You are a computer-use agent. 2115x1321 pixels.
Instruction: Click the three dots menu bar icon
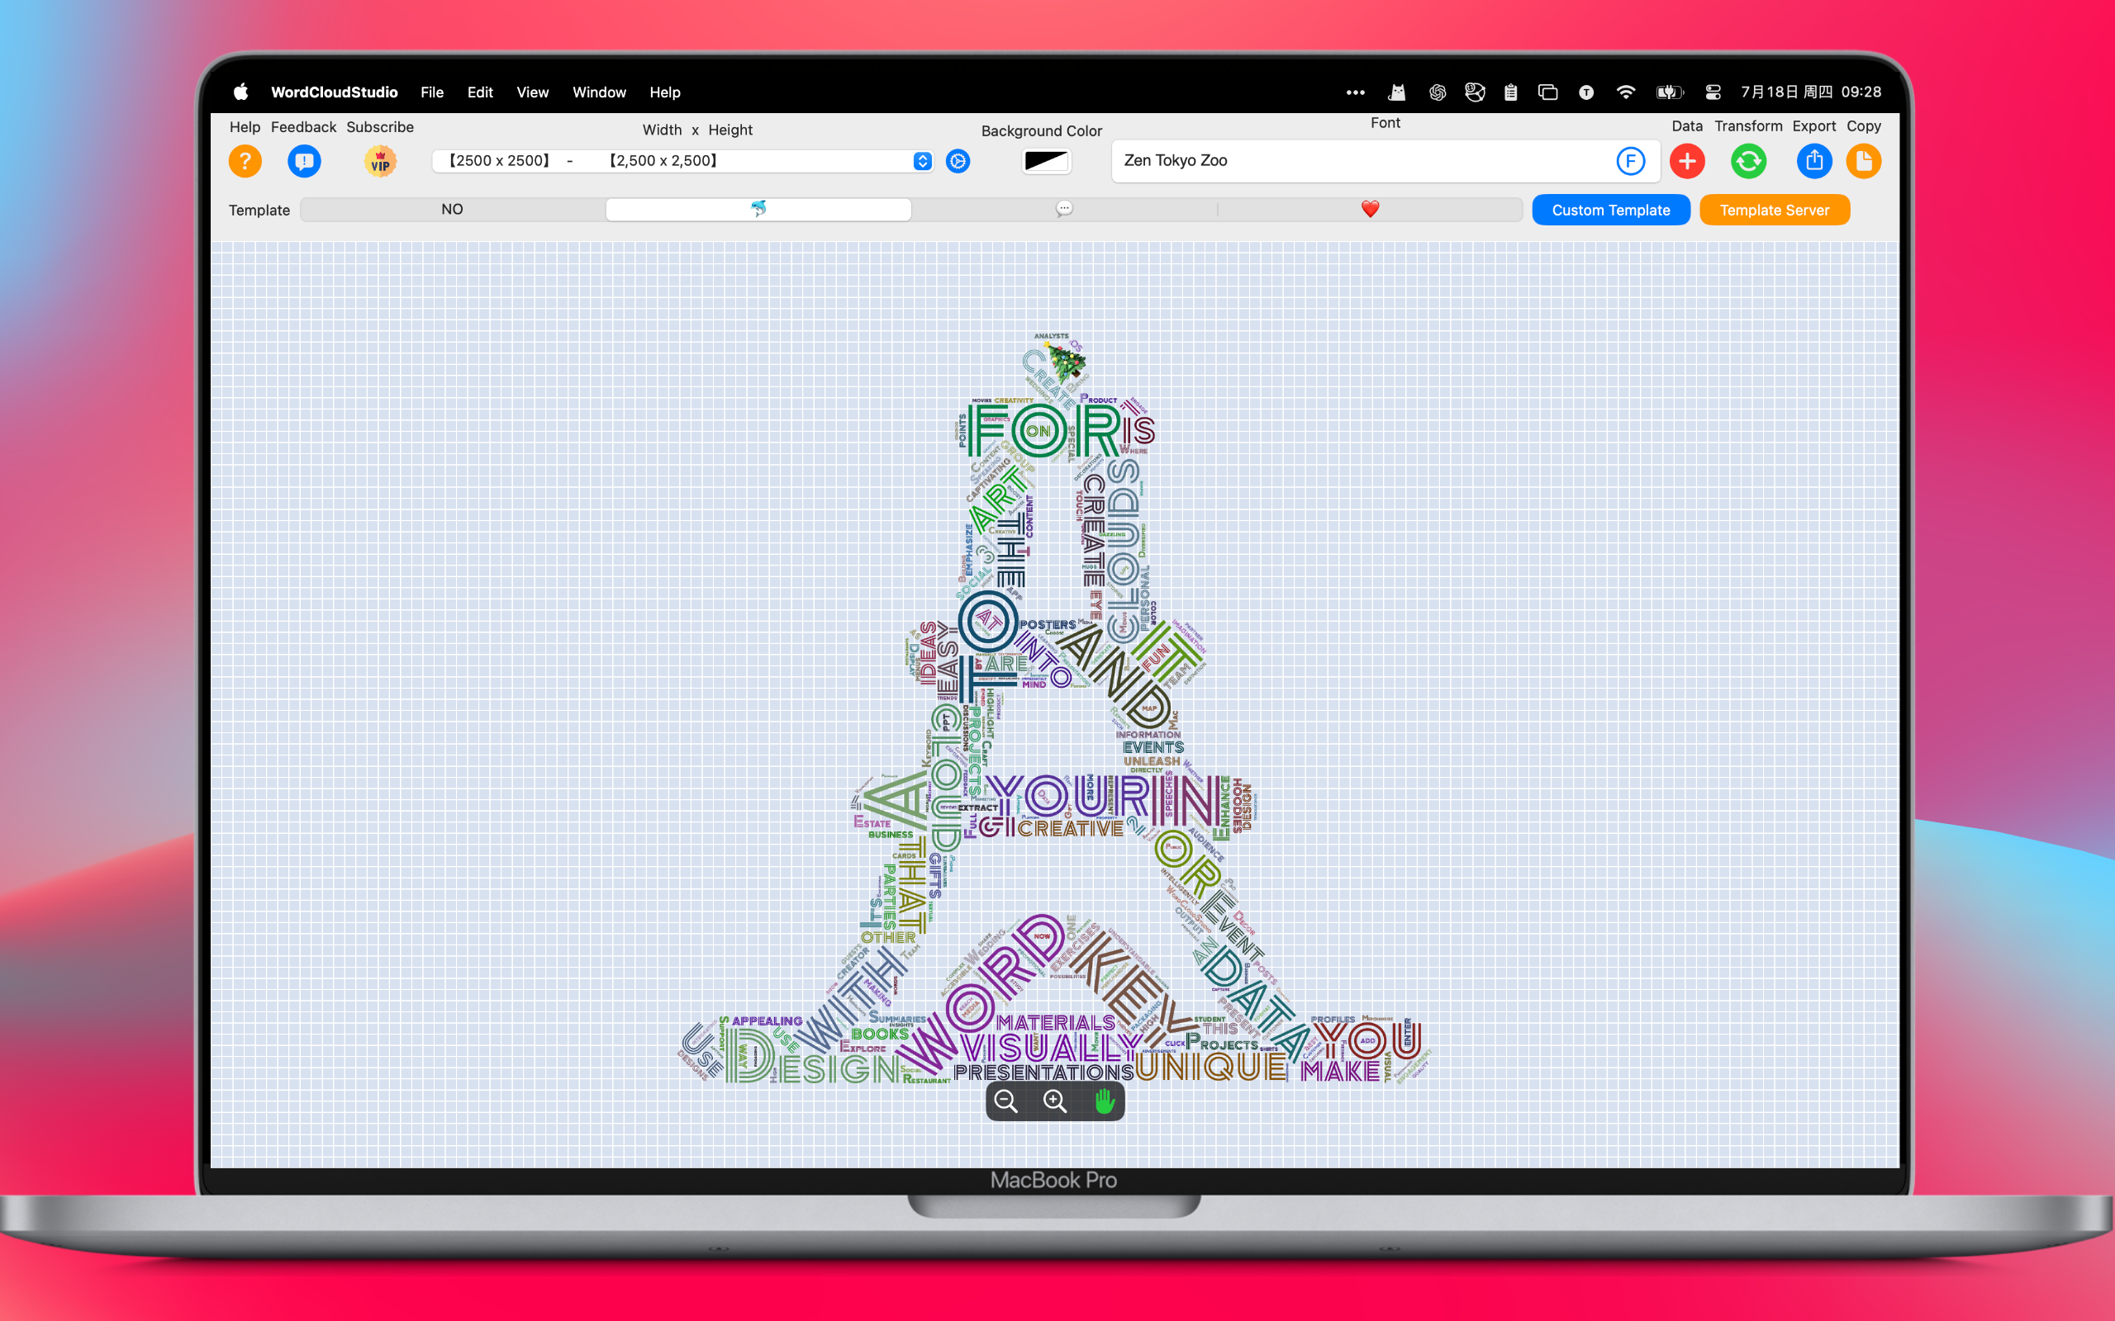coord(1356,92)
